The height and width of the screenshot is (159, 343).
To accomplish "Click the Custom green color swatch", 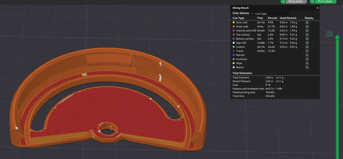I will (x=234, y=47).
